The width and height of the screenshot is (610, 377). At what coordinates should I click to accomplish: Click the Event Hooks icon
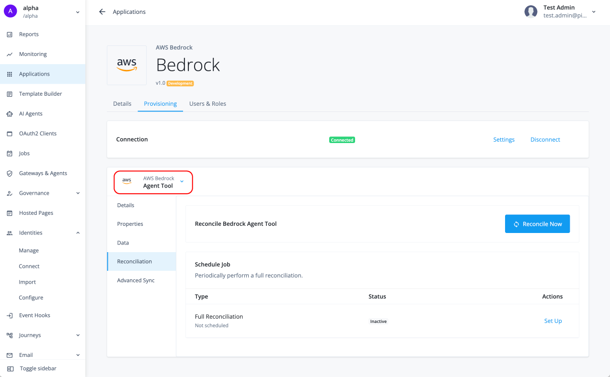10,316
